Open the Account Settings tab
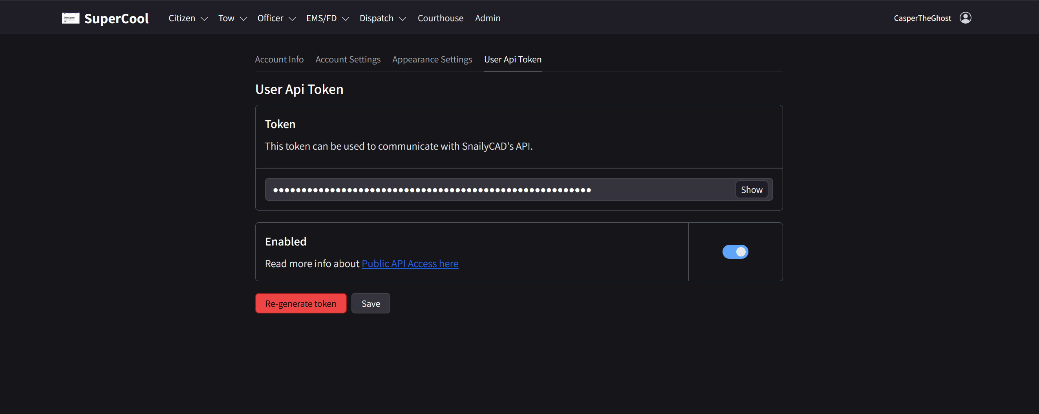 click(348, 59)
